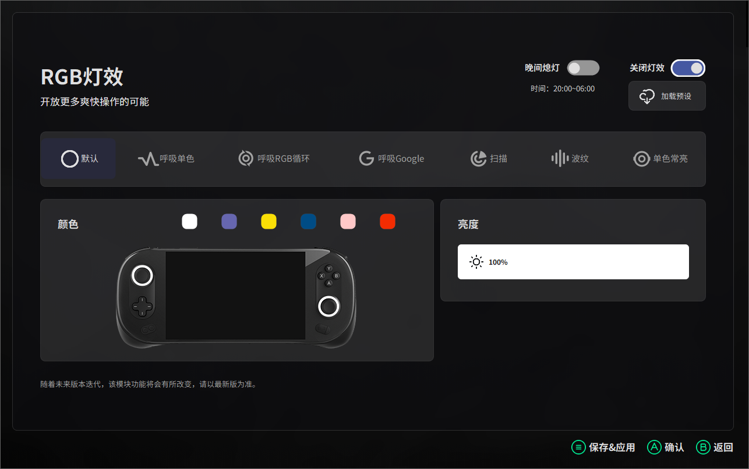
Task: Select the 呼吸单色 wave icon
Action: point(148,159)
